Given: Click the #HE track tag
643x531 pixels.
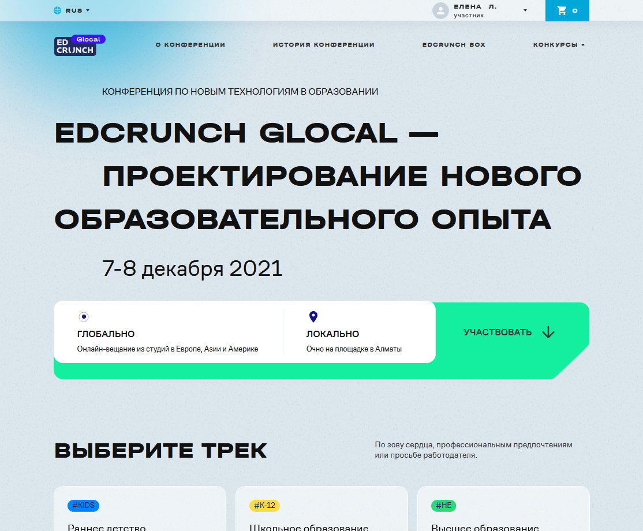Looking at the screenshot, I should [443, 506].
